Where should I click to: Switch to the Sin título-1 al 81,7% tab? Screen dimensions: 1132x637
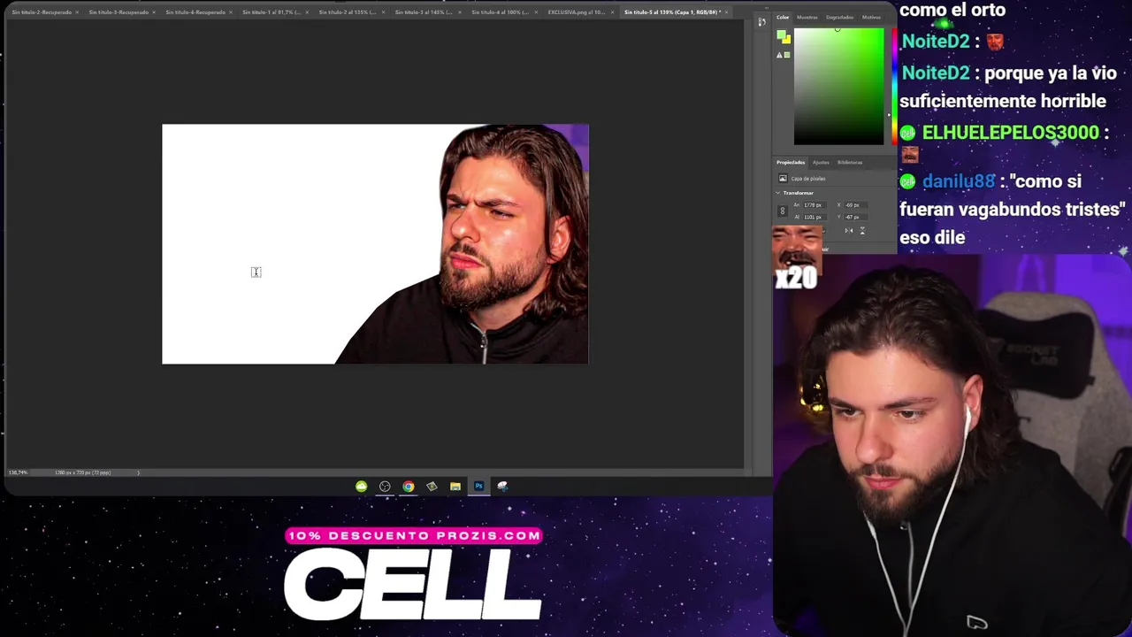click(x=272, y=12)
